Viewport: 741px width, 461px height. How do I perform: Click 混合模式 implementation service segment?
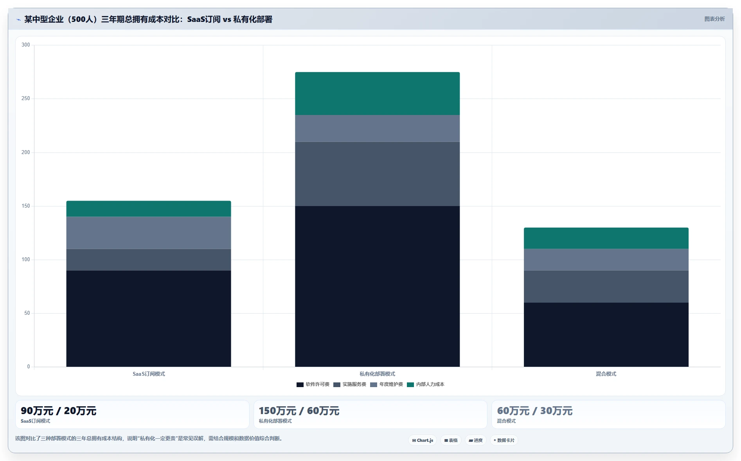(606, 287)
